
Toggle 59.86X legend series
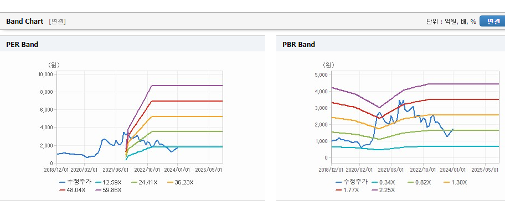pyautogui.click(x=109, y=190)
